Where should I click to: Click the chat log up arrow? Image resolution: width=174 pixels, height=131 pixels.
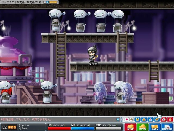point(122,118)
